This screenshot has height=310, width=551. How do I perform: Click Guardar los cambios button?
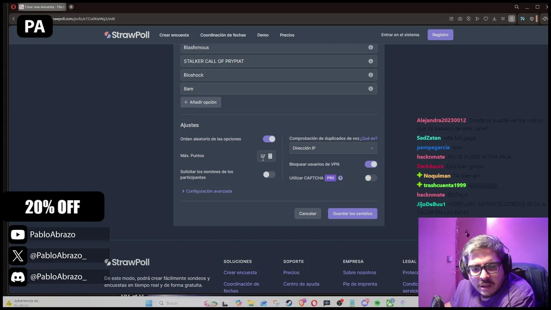pyautogui.click(x=353, y=214)
